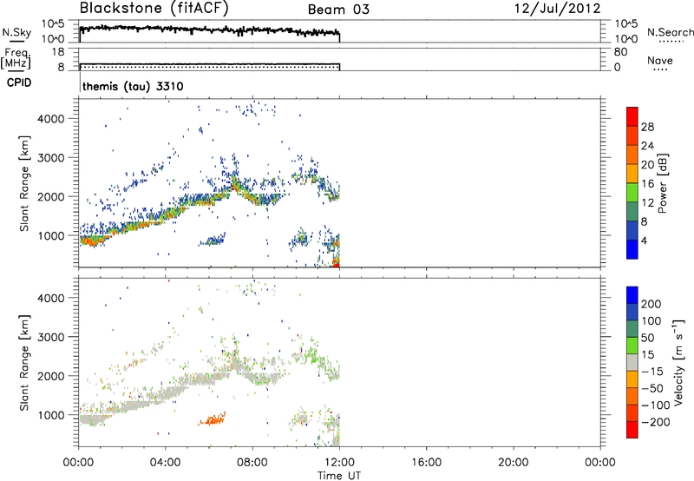Screen dimensions: 694x481
Task: Click the Freq. [MHz] axis label
Action: coord(16,58)
